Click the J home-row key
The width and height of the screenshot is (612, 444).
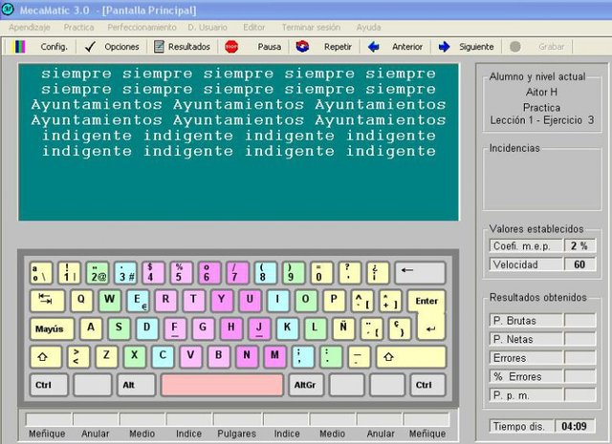[259, 328]
